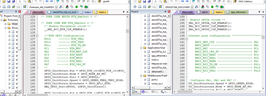The width and height of the screenshot is (266, 96).
Task: Expand the Midd folder in left project tree
Action: [x=5, y=24]
